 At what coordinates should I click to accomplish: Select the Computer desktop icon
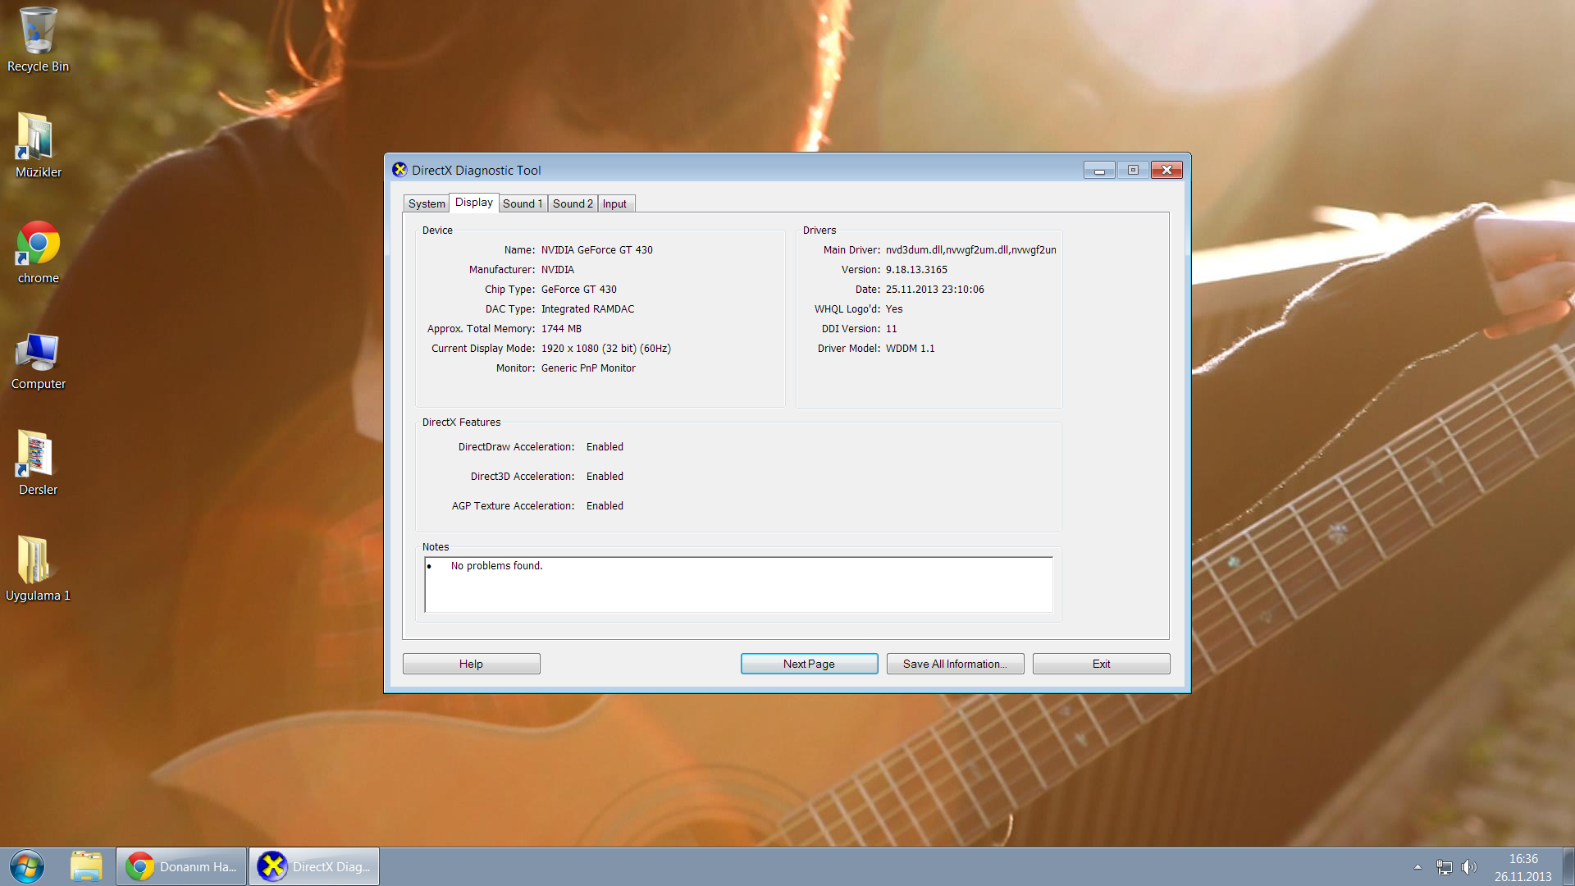click(38, 360)
